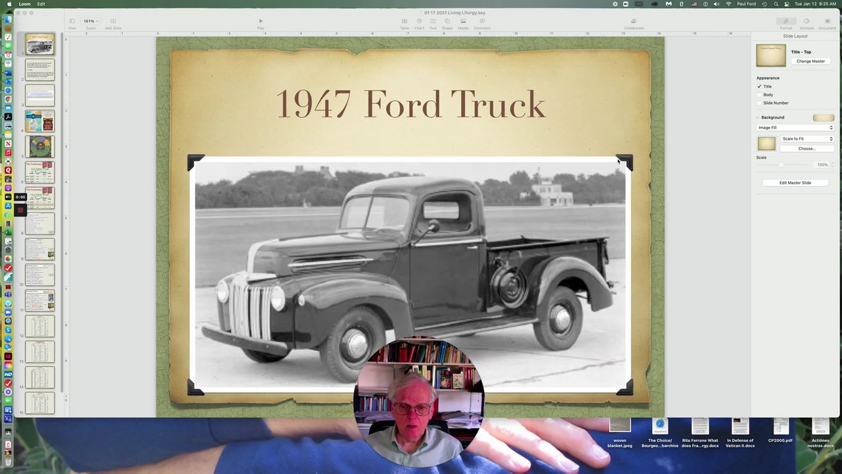This screenshot has height=474, width=842.
Task: Click the 1947 Ford Truck title text
Action: click(410, 104)
